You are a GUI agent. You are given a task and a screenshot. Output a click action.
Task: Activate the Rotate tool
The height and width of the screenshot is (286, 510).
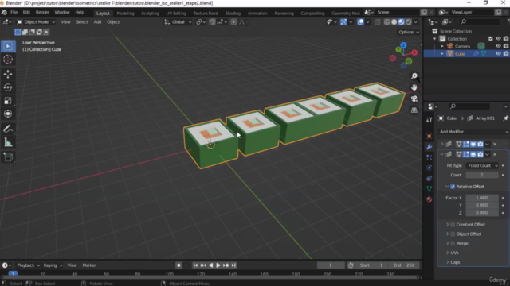8,87
